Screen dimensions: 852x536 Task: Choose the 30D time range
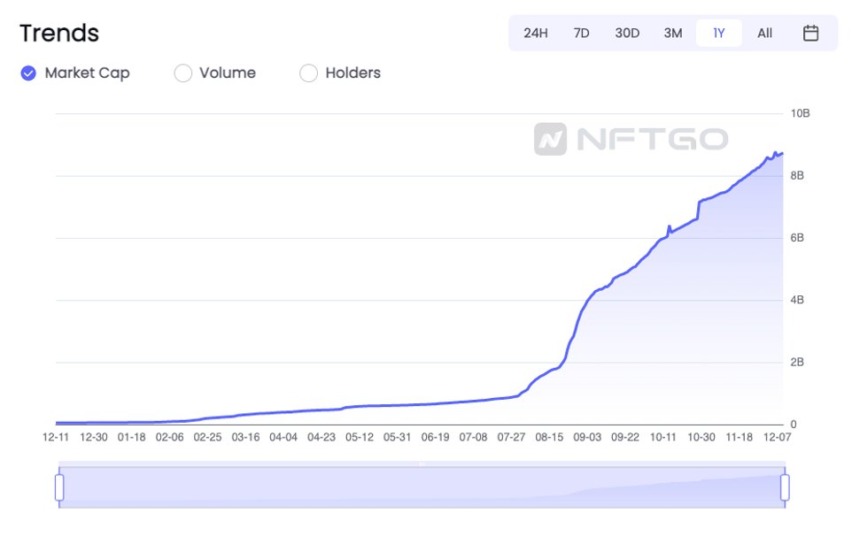point(627,34)
